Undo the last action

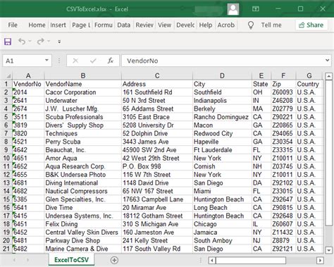[22, 42]
